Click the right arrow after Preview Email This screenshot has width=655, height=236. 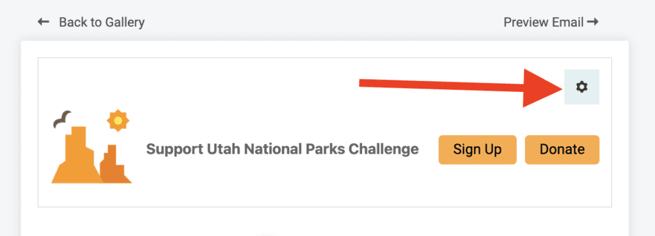592,22
